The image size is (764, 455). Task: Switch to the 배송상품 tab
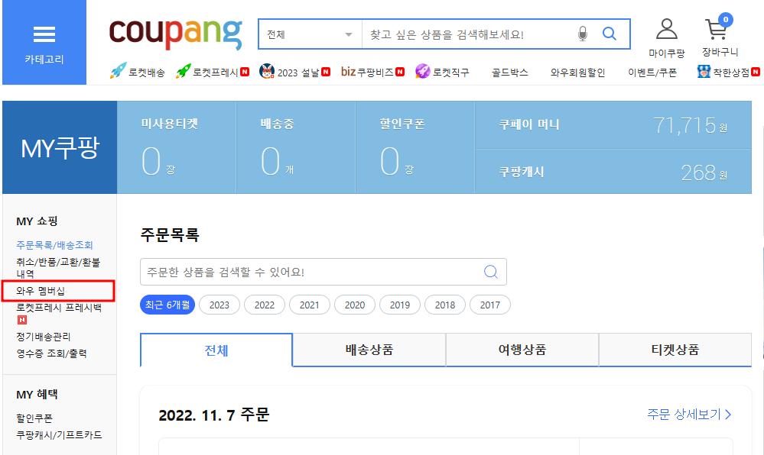point(369,350)
